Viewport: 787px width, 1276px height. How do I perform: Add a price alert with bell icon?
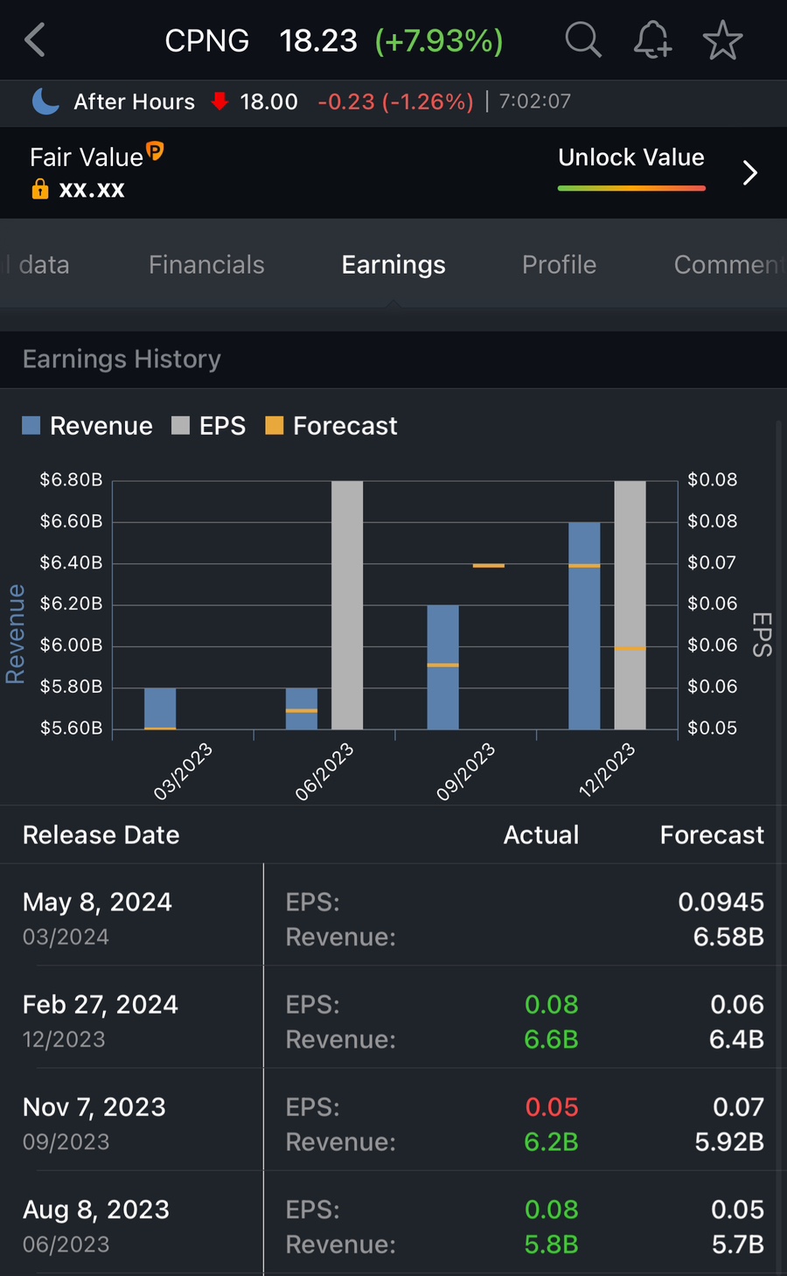tap(652, 40)
